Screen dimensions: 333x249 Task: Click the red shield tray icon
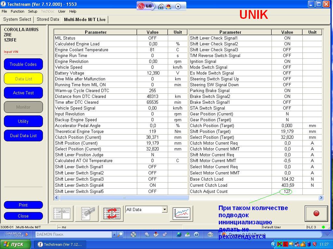pyautogui.click(x=315, y=244)
